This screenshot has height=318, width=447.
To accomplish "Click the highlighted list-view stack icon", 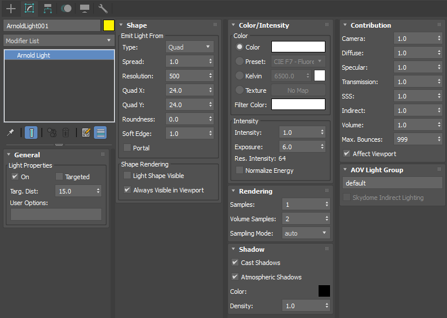I will 100,132.
